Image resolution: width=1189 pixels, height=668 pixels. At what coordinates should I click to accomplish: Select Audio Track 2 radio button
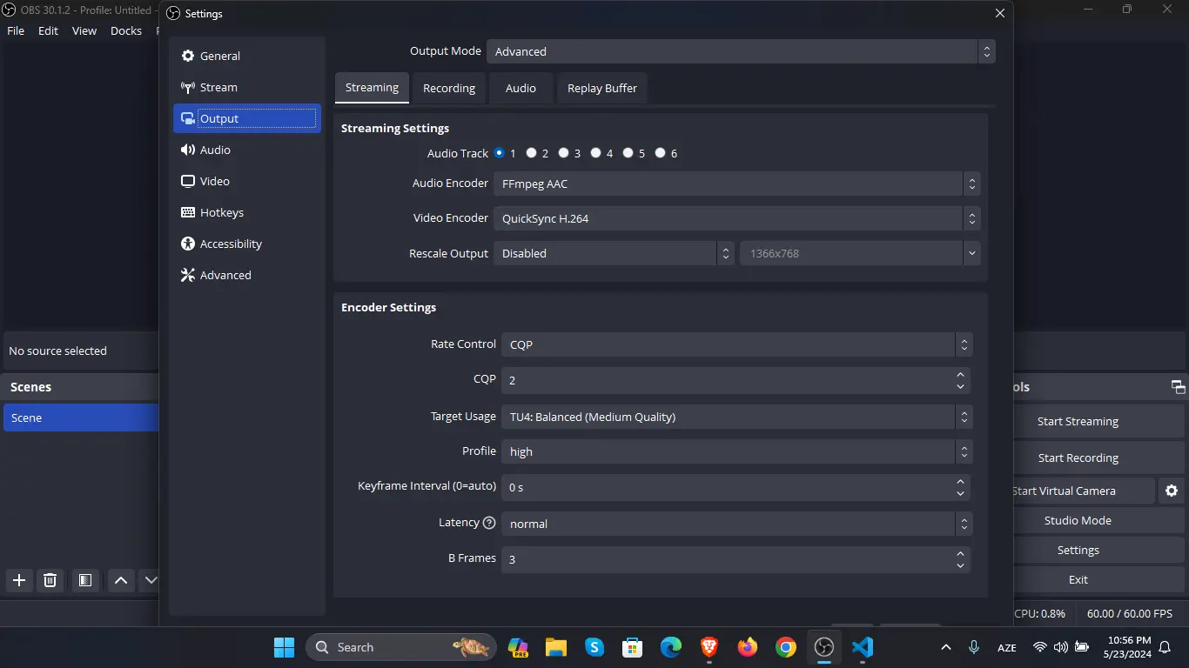point(531,153)
